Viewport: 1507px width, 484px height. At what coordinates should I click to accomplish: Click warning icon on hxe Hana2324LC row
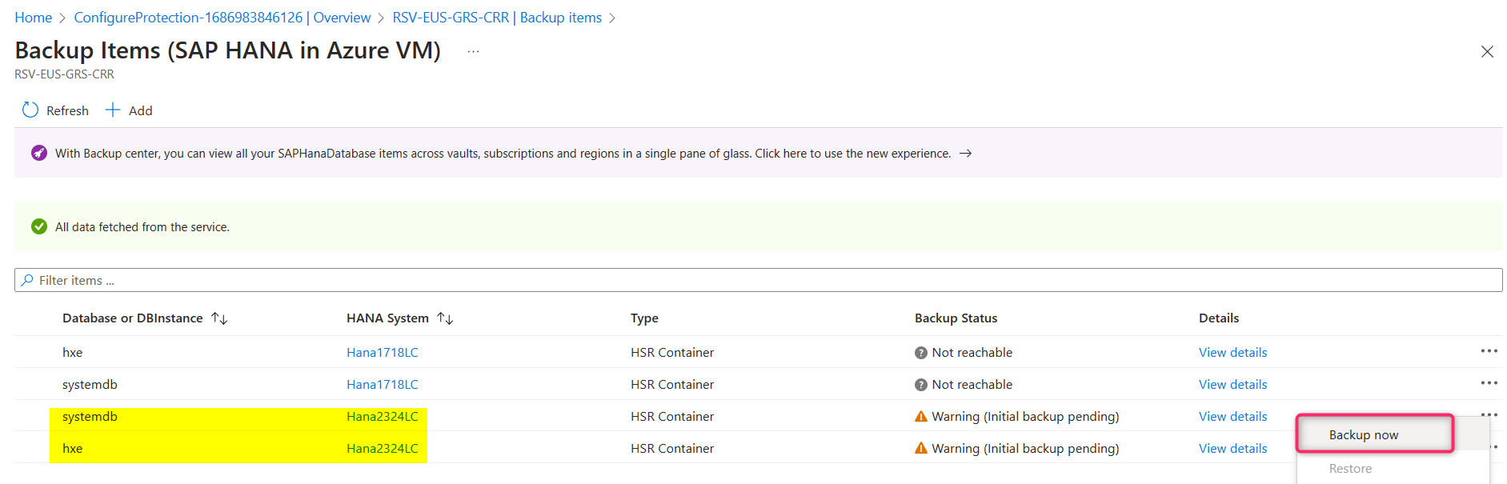921,448
